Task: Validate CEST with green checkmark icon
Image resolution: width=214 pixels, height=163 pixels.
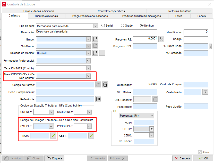Action: (91, 136)
